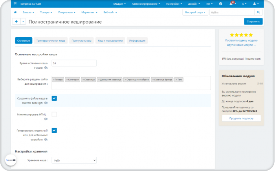275x171 pixels.
Task: Focus the cache expiration hours field
Action: [x=74, y=63]
